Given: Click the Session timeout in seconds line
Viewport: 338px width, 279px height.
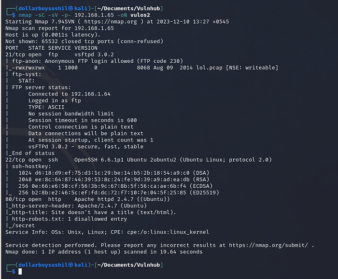Looking at the screenshot, I should click(x=82, y=120).
